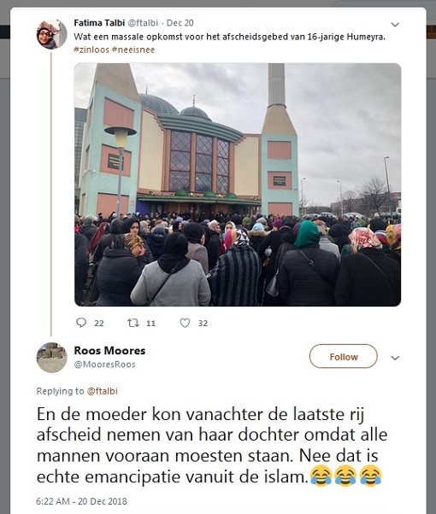436x514 pixels.
Task: Open the 6:22 AM - 20 Dec 2018 timestamp
Action: pos(81,501)
